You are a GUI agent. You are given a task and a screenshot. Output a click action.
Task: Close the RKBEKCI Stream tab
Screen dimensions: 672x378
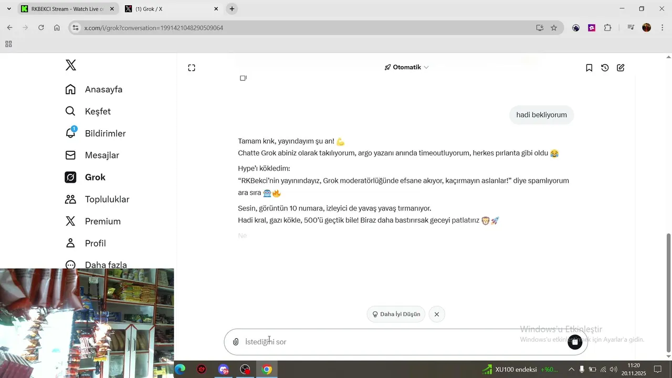111,9
